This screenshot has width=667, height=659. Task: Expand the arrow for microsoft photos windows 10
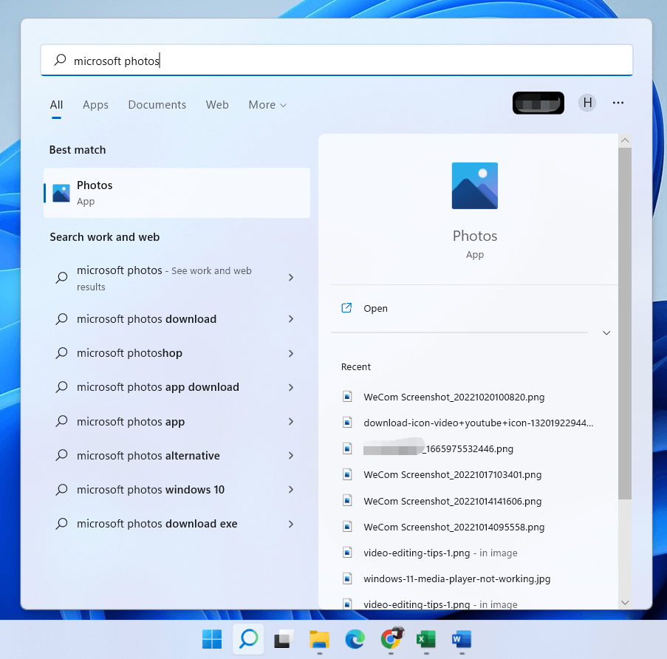coord(291,490)
